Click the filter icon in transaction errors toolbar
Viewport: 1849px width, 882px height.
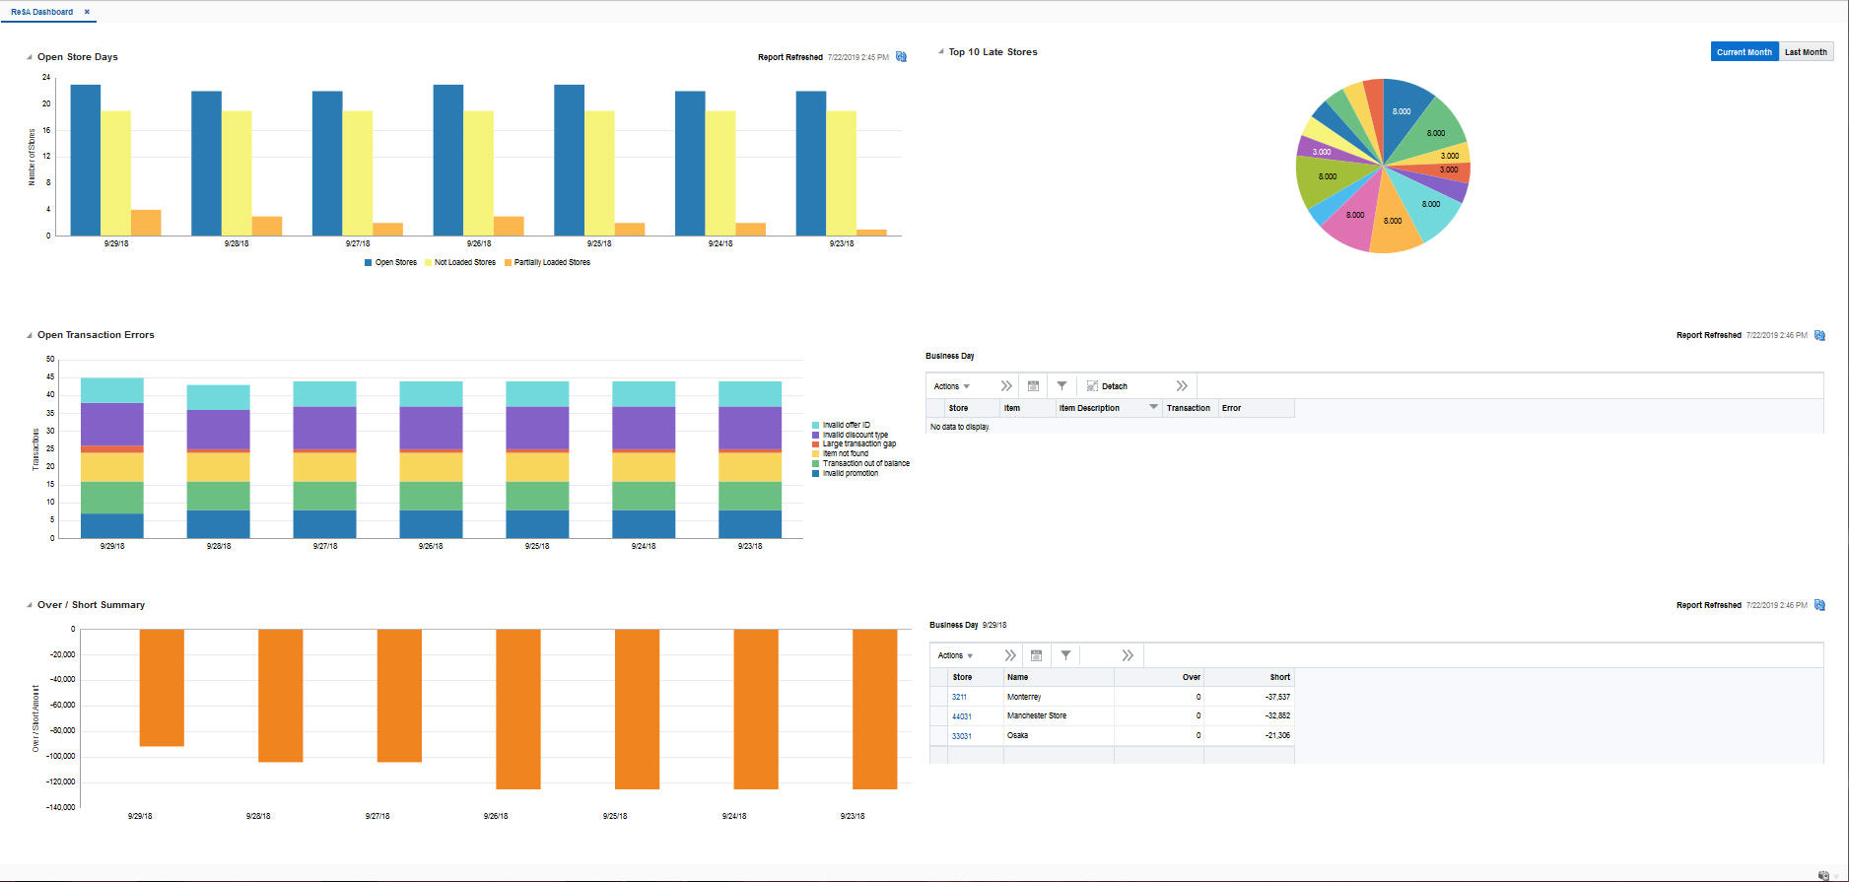1061,386
